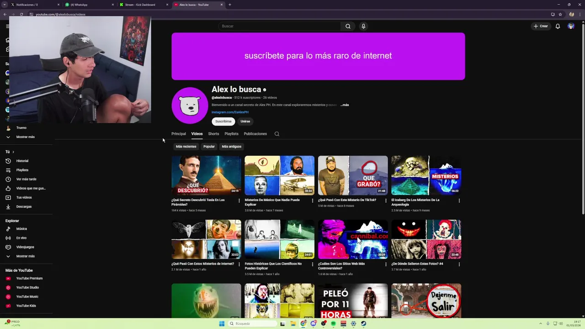Viewport: 585px width, 329px height.
Task: Open options for Iceberg Arqueología video
Action: coord(459,201)
